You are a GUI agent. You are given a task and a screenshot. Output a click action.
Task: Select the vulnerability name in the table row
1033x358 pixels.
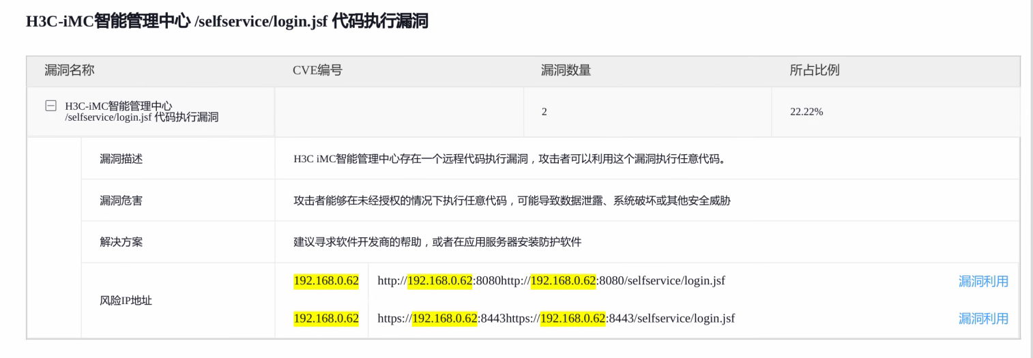coord(142,112)
